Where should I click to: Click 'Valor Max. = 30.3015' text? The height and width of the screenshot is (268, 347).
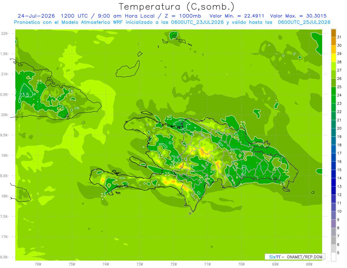pos(298,16)
